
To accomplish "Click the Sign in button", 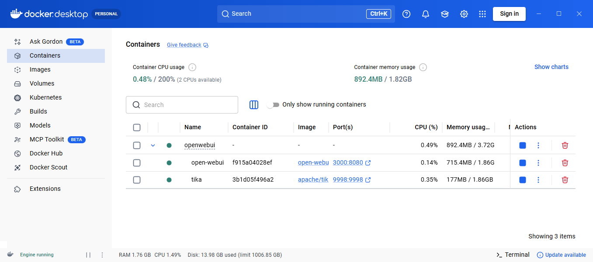I will [x=509, y=14].
